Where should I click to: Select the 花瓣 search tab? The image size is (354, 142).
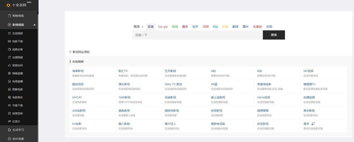(x=206, y=27)
